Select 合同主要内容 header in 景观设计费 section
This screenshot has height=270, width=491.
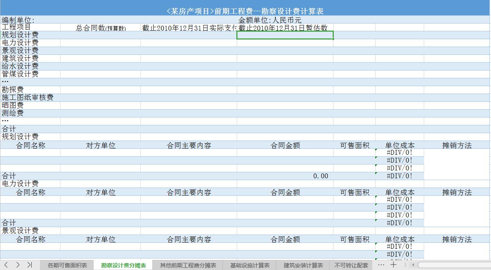point(189,239)
